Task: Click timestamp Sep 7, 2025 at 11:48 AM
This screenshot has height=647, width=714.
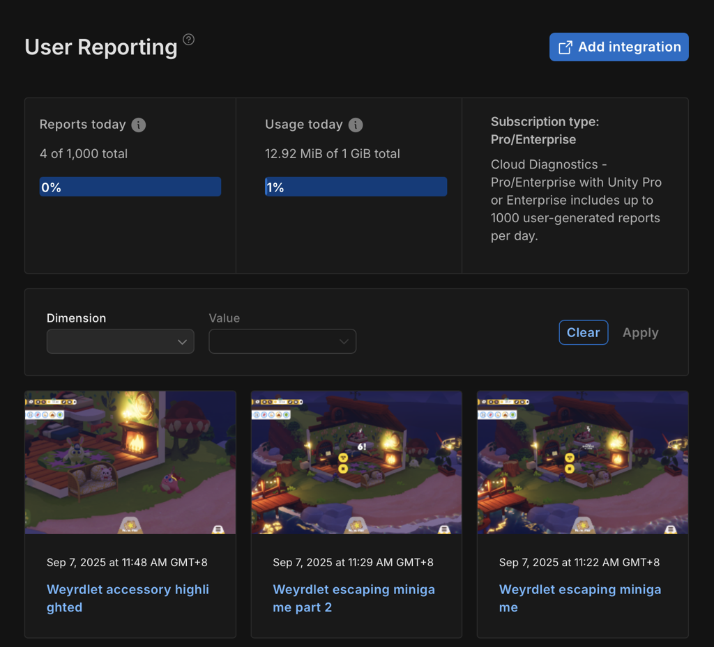Action: 127,563
